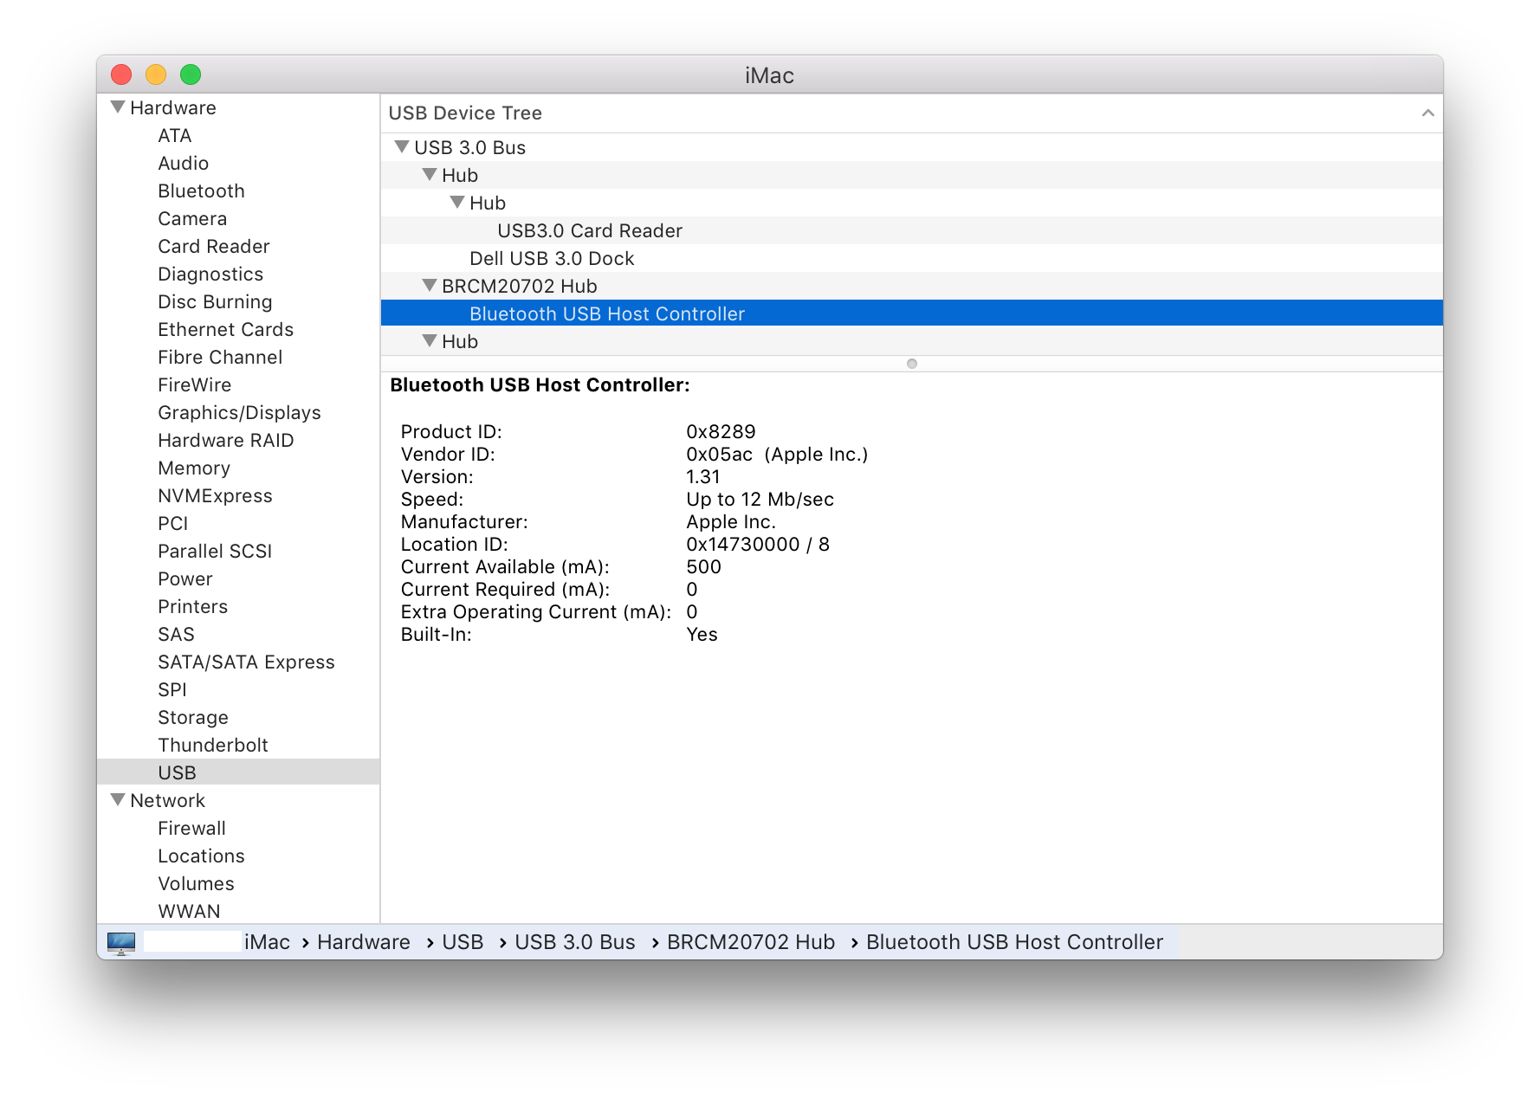Click the yellow minimize window button
Image resolution: width=1540 pixels, height=1098 pixels.
pos(156,74)
